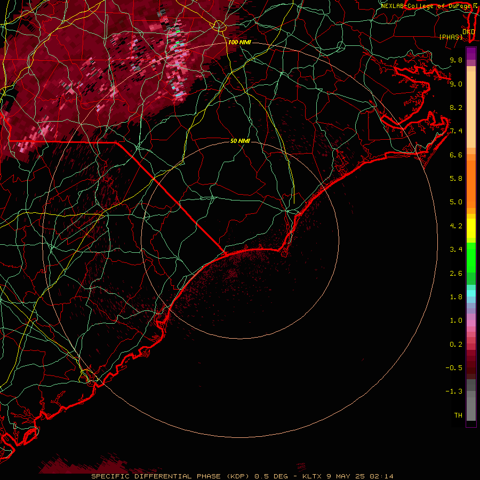480x480 pixels.
Task: Click the 2.6 legend value
Action: point(456,274)
